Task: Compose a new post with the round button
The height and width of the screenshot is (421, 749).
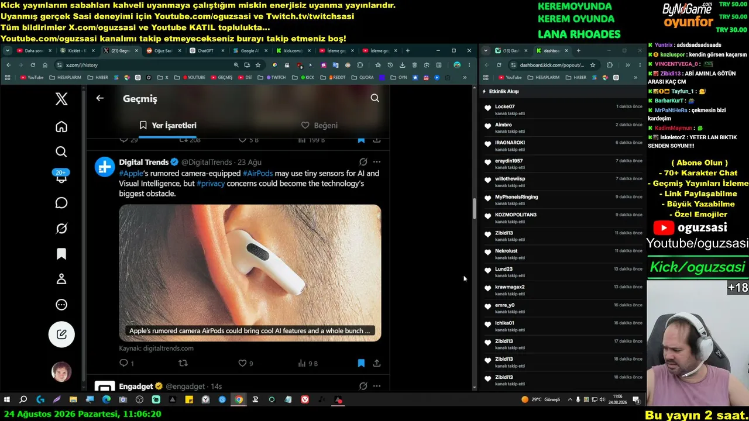Action: pyautogui.click(x=61, y=334)
